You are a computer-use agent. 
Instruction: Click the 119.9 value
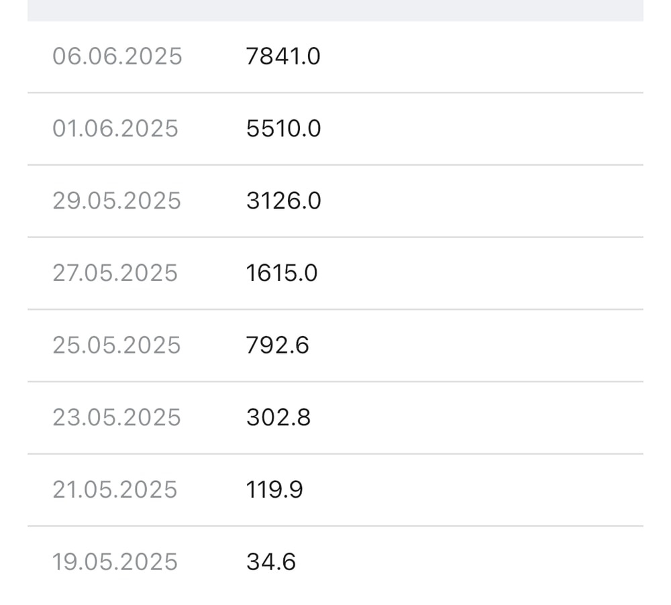(x=274, y=490)
